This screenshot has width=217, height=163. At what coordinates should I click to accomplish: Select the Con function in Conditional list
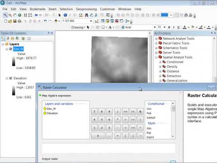[x=149, y=109]
